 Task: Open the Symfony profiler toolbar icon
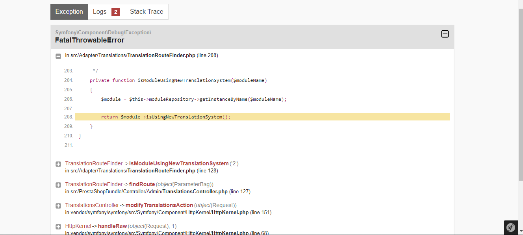pyautogui.click(x=511, y=228)
